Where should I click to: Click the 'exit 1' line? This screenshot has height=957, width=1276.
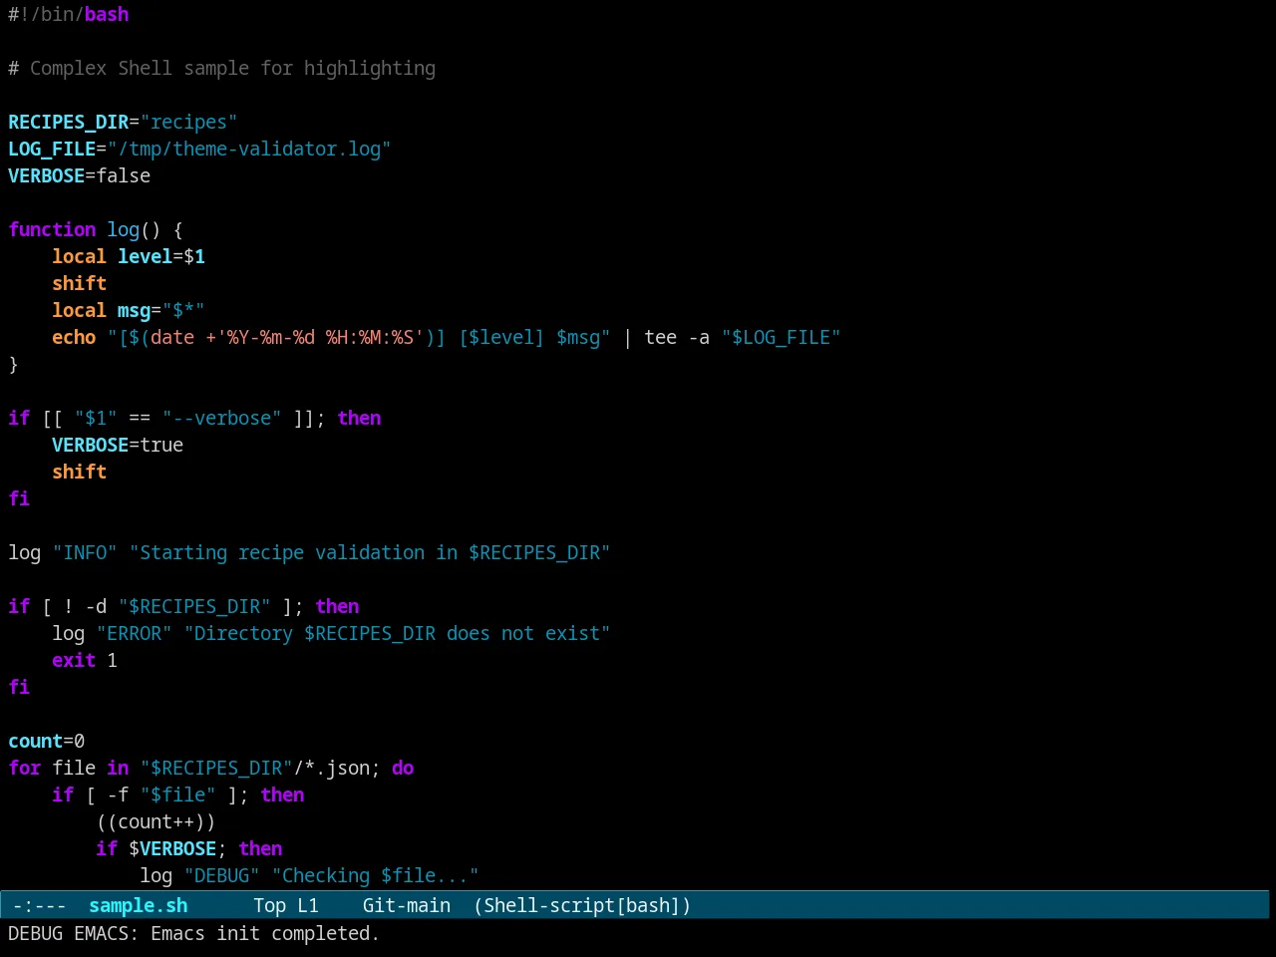(85, 660)
